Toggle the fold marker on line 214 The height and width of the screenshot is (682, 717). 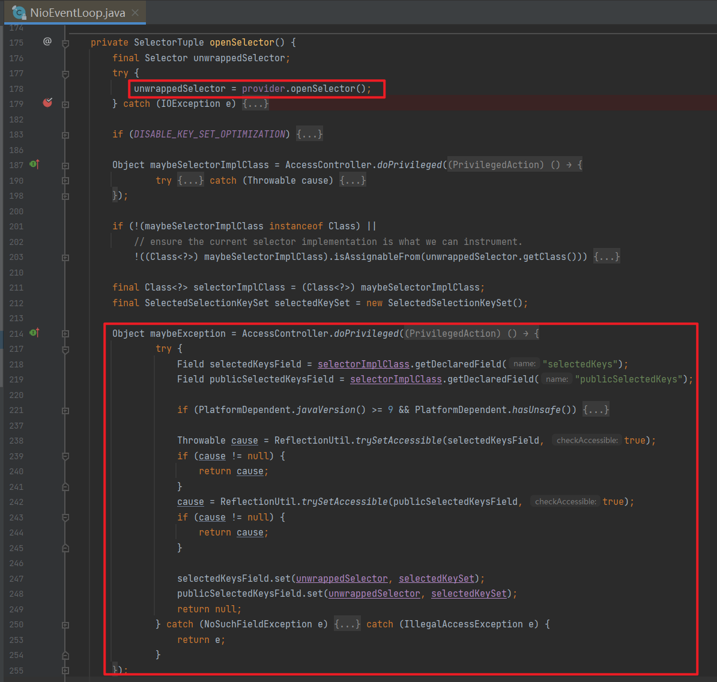click(65, 334)
